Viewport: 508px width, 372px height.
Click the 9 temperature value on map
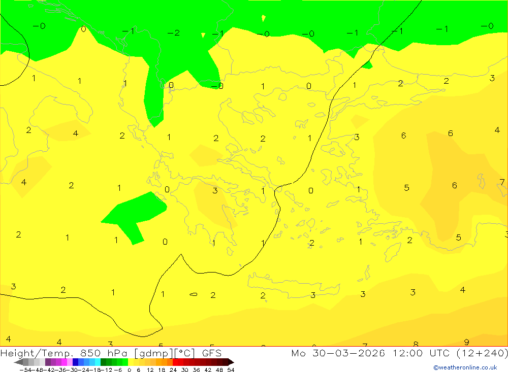(466, 342)
